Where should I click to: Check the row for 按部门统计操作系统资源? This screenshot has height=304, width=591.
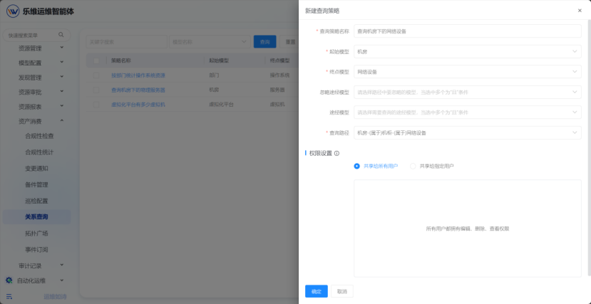click(96, 75)
